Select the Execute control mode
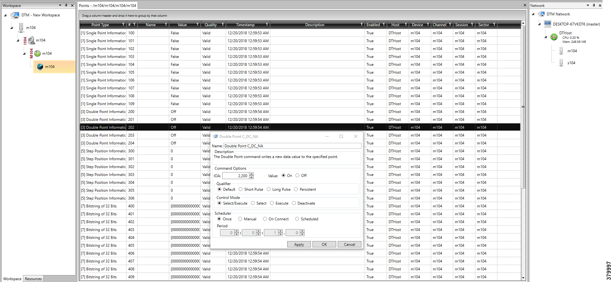Viewport: 613px width, 282px height. click(x=272, y=203)
